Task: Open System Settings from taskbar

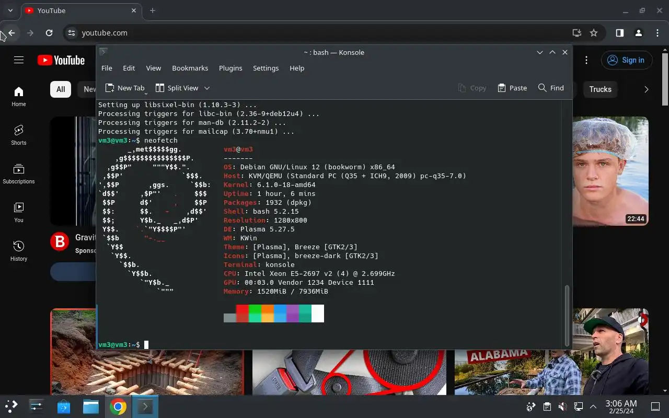Action: click(37, 406)
